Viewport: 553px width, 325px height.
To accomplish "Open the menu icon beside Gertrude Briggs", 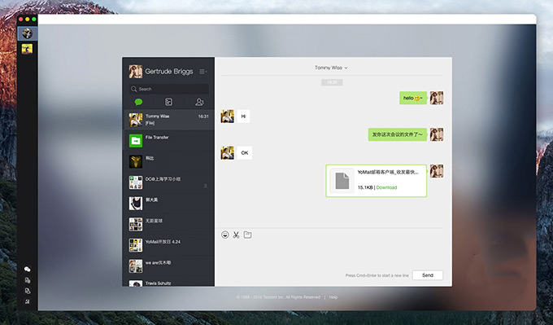I will click(203, 72).
